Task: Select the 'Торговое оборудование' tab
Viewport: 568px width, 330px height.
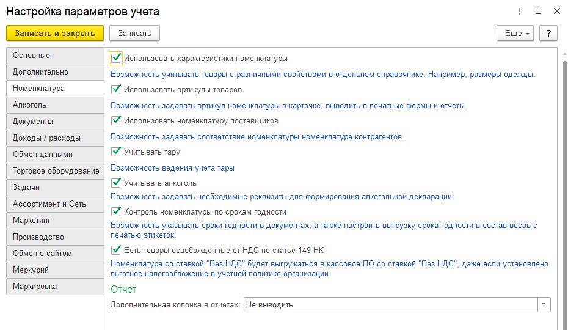Action: click(55, 171)
